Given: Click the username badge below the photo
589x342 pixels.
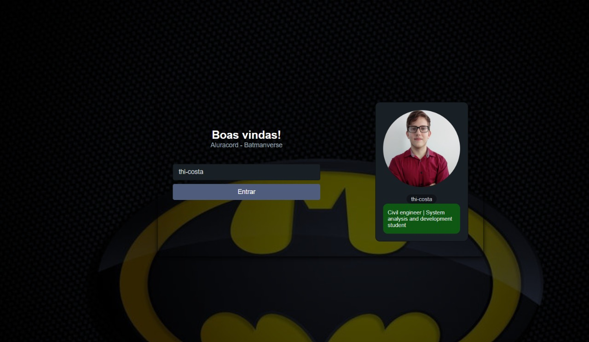Looking at the screenshot, I should [x=421, y=199].
